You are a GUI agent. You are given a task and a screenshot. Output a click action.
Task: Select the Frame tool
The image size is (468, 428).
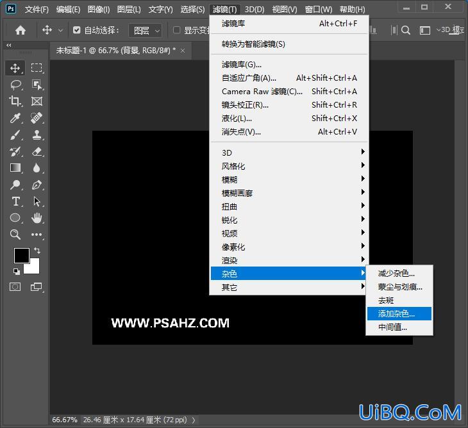(37, 101)
